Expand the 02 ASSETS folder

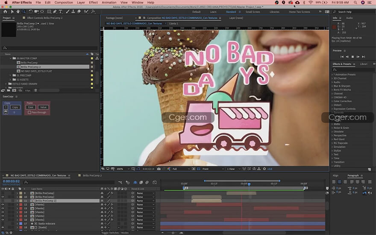(x=11, y=80)
